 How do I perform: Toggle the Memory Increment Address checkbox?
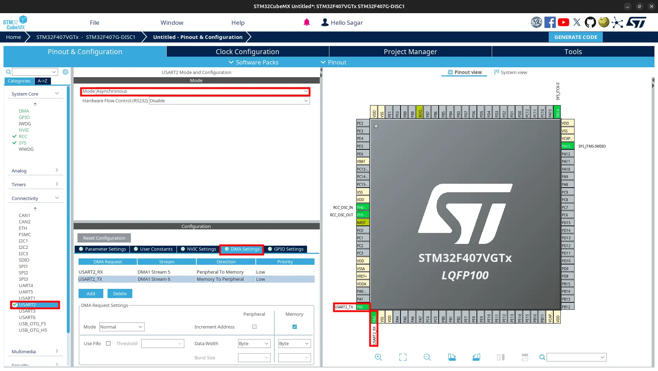(295, 327)
